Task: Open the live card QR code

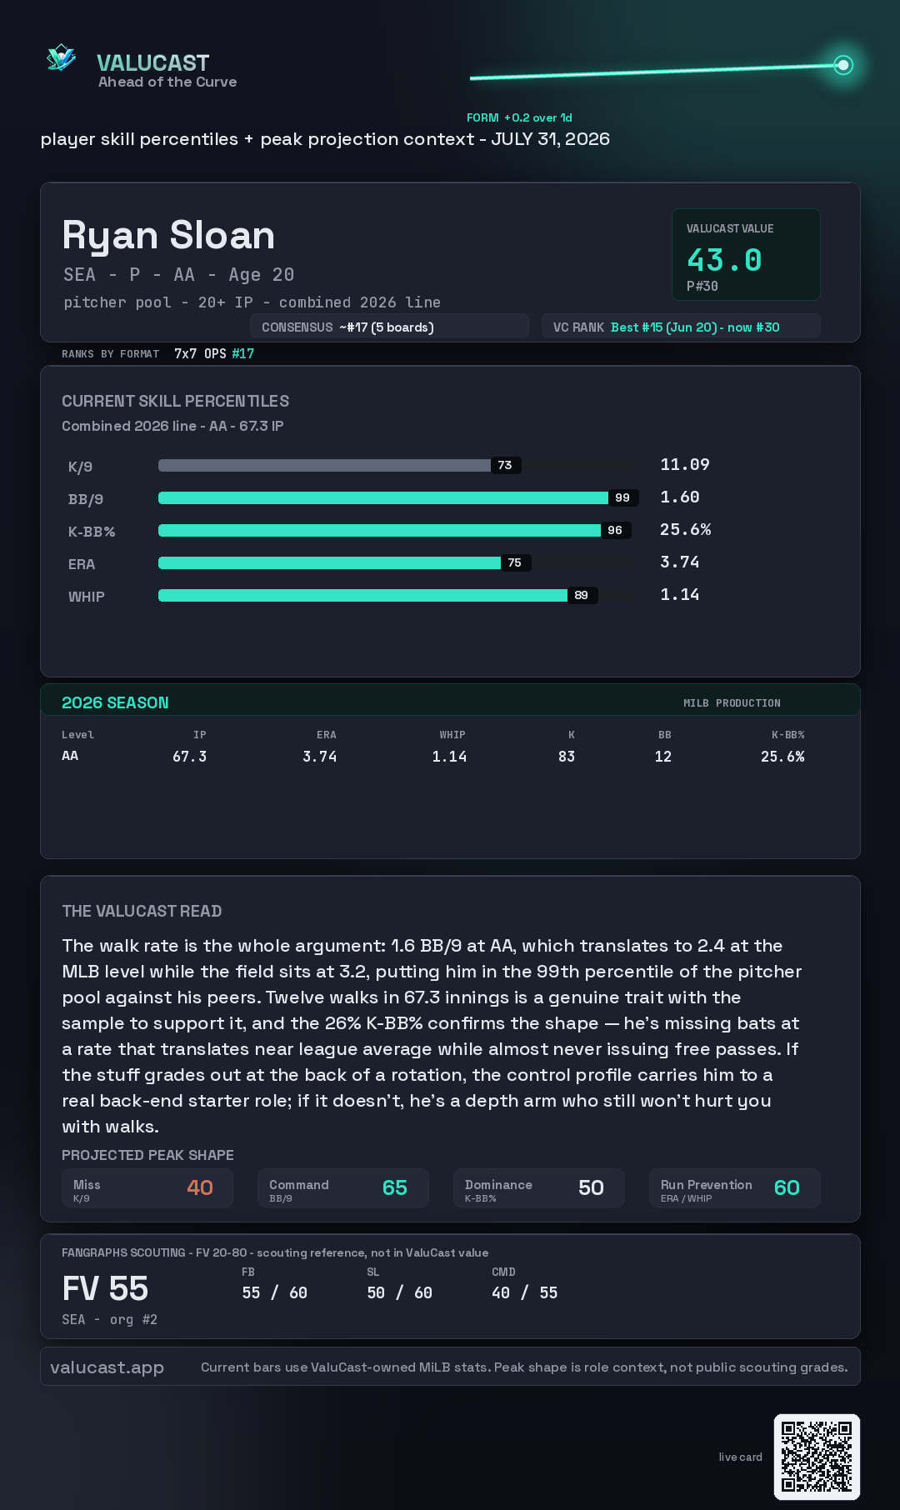Action: click(817, 1457)
